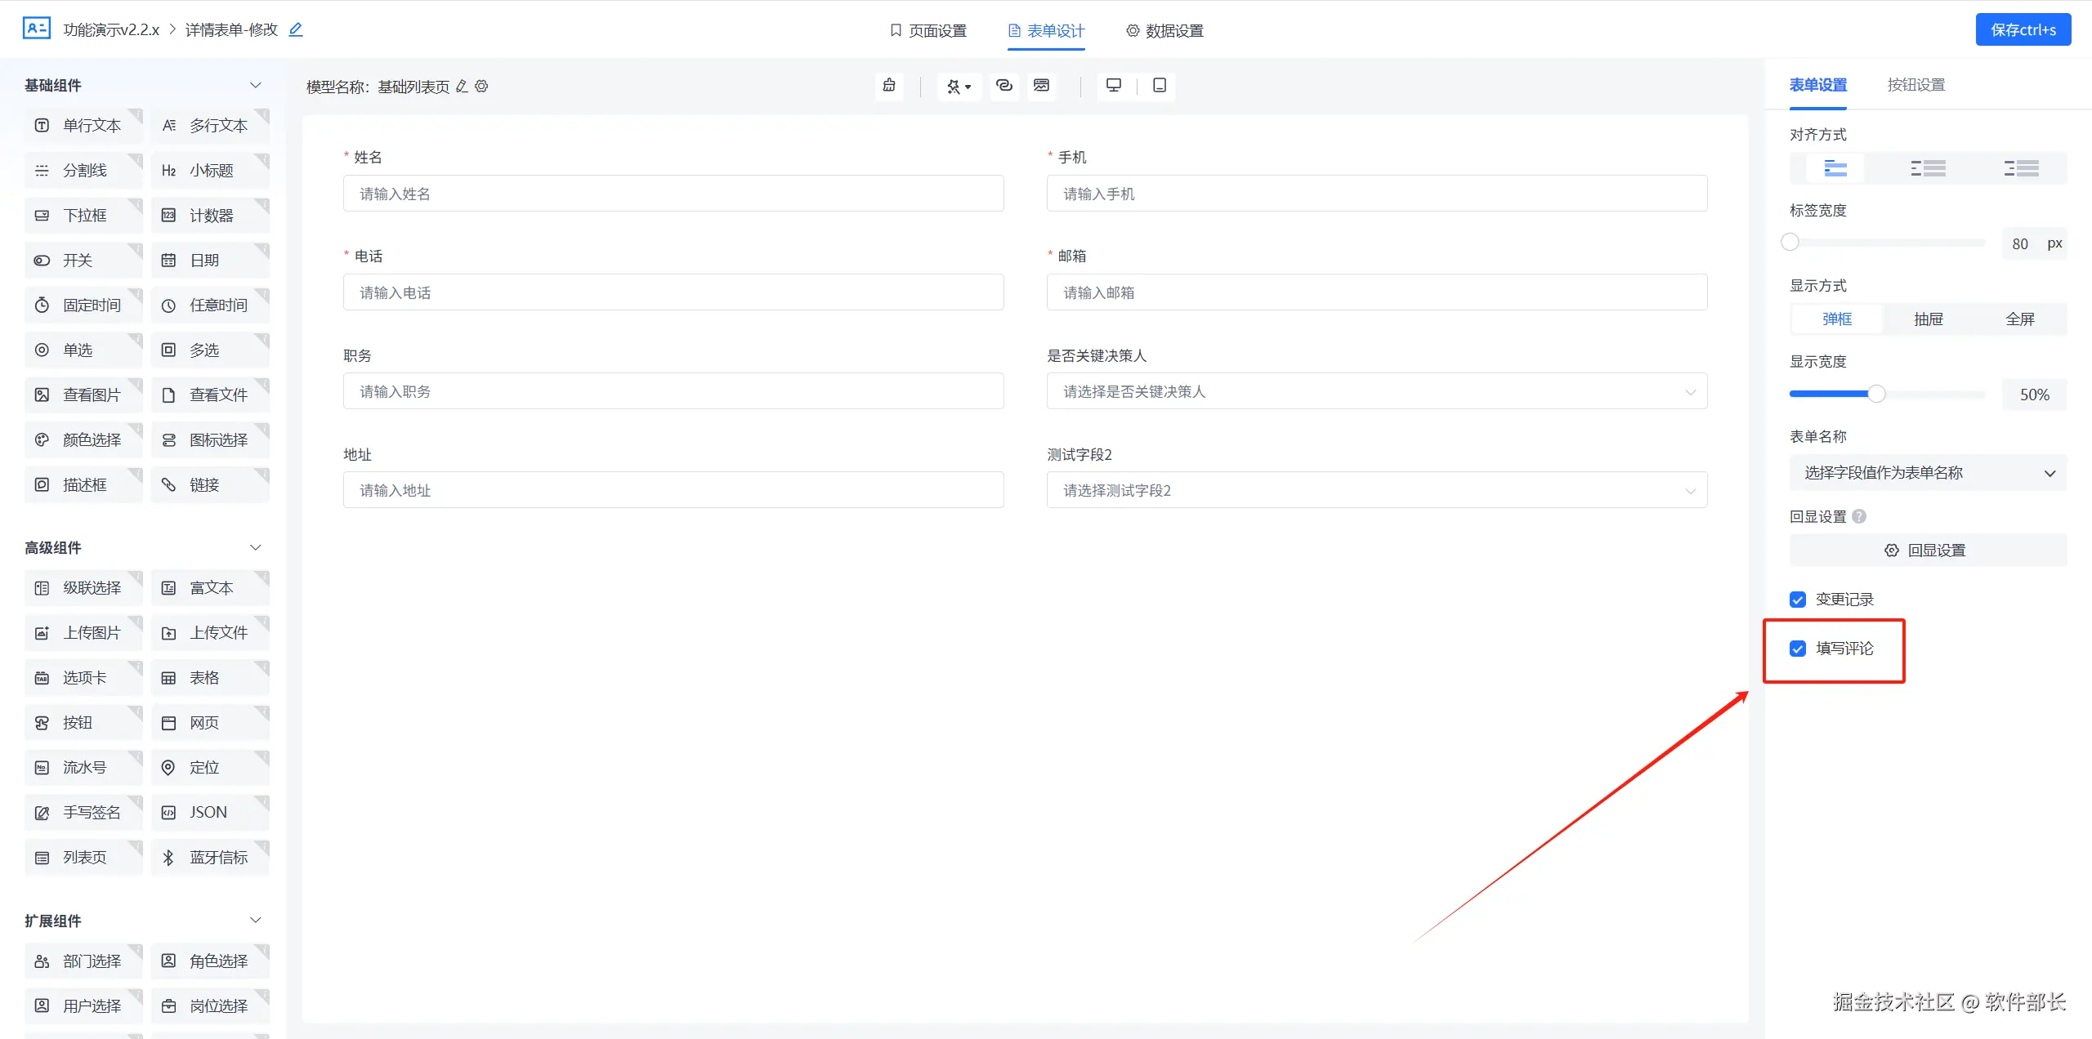
Task: Switch to 数据设置 tab
Action: pos(1164,31)
